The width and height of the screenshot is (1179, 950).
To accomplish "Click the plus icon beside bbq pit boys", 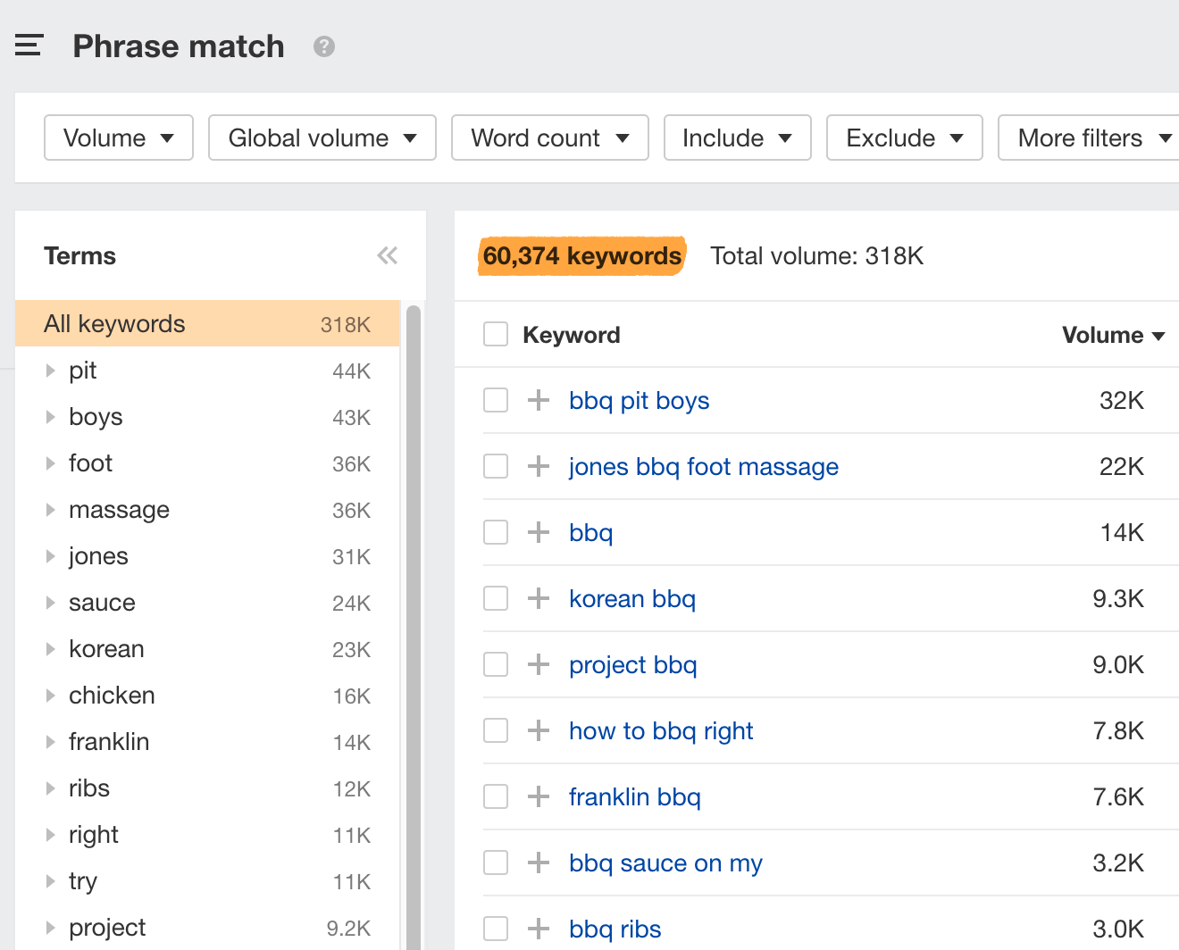I will point(539,400).
